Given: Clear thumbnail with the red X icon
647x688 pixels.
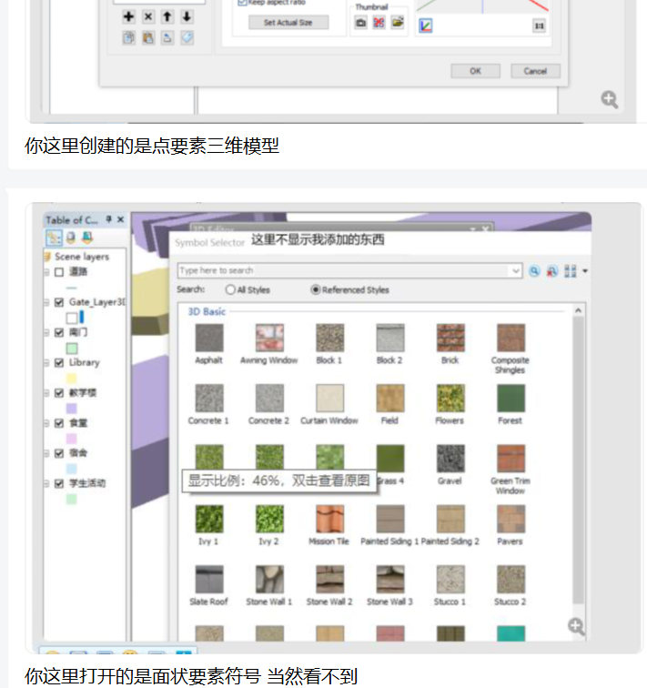Looking at the screenshot, I should click(379, 23).
